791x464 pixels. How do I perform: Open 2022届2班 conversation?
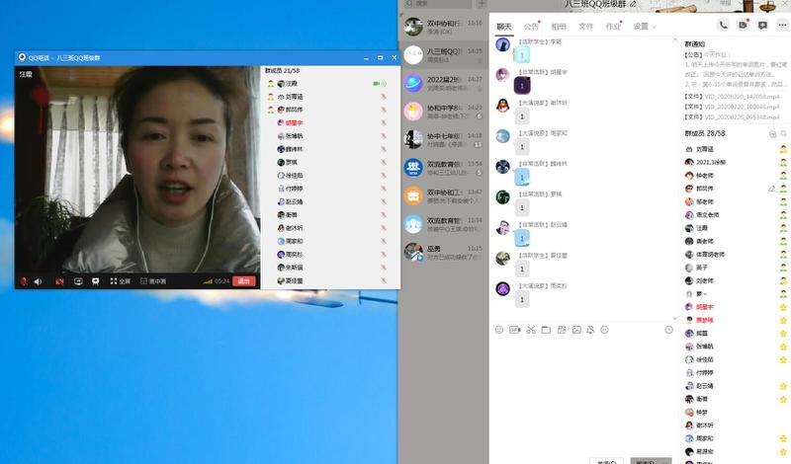click(443, 83)
